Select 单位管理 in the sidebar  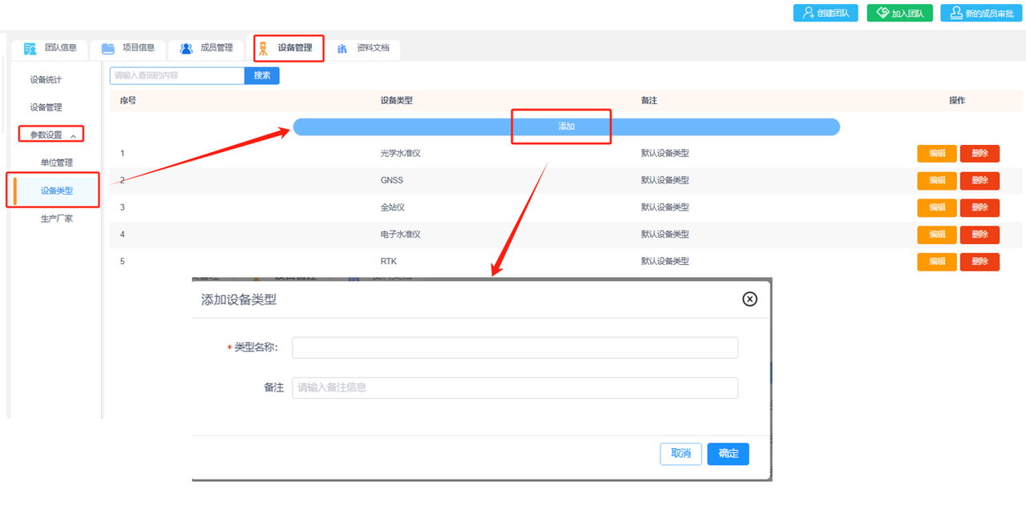pyautogui.click(x=57, y=163)
